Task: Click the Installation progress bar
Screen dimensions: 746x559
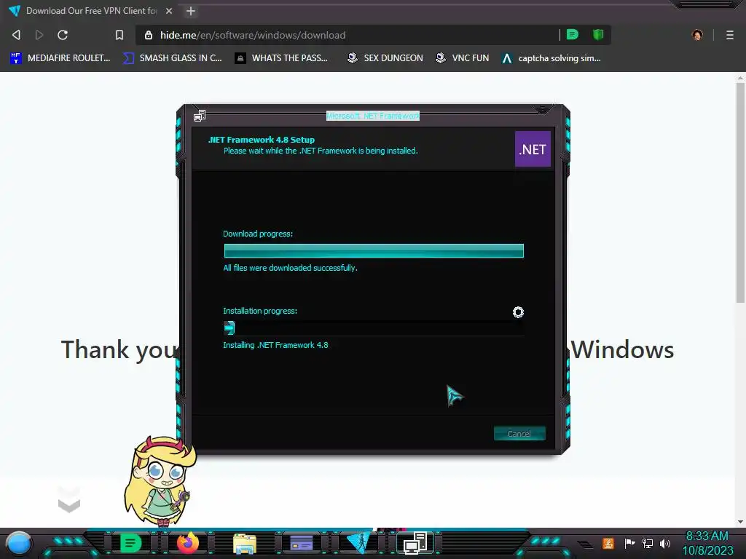Action: 374,328
